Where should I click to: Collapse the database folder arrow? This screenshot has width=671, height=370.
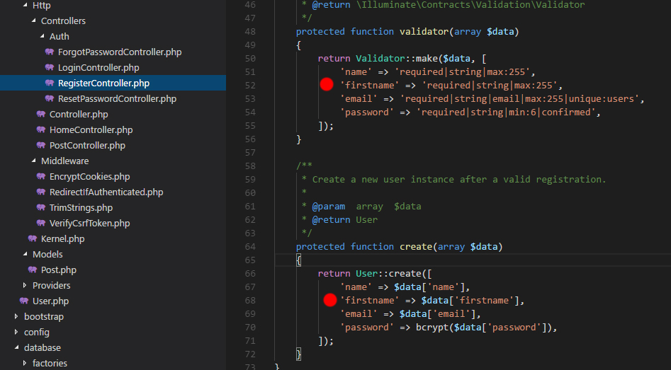click(x=17, y=347)
